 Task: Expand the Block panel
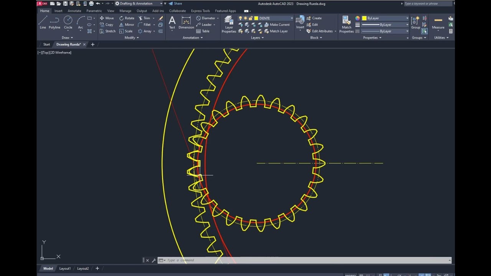pos(316,38)
